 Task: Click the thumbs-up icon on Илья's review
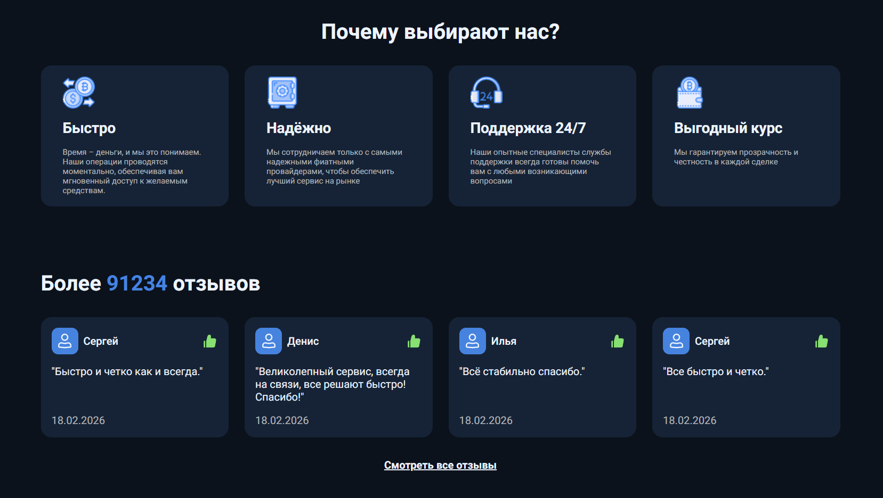point(618,342)
